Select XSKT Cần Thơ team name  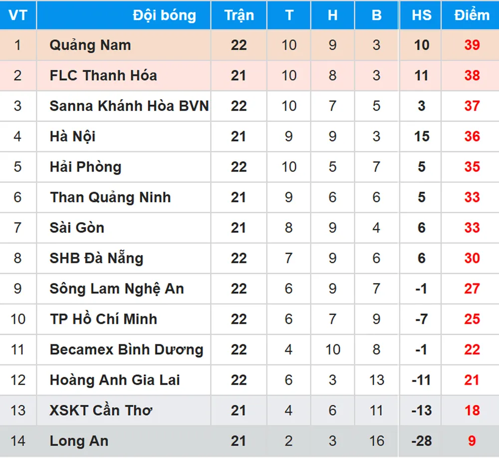point(101,411)
